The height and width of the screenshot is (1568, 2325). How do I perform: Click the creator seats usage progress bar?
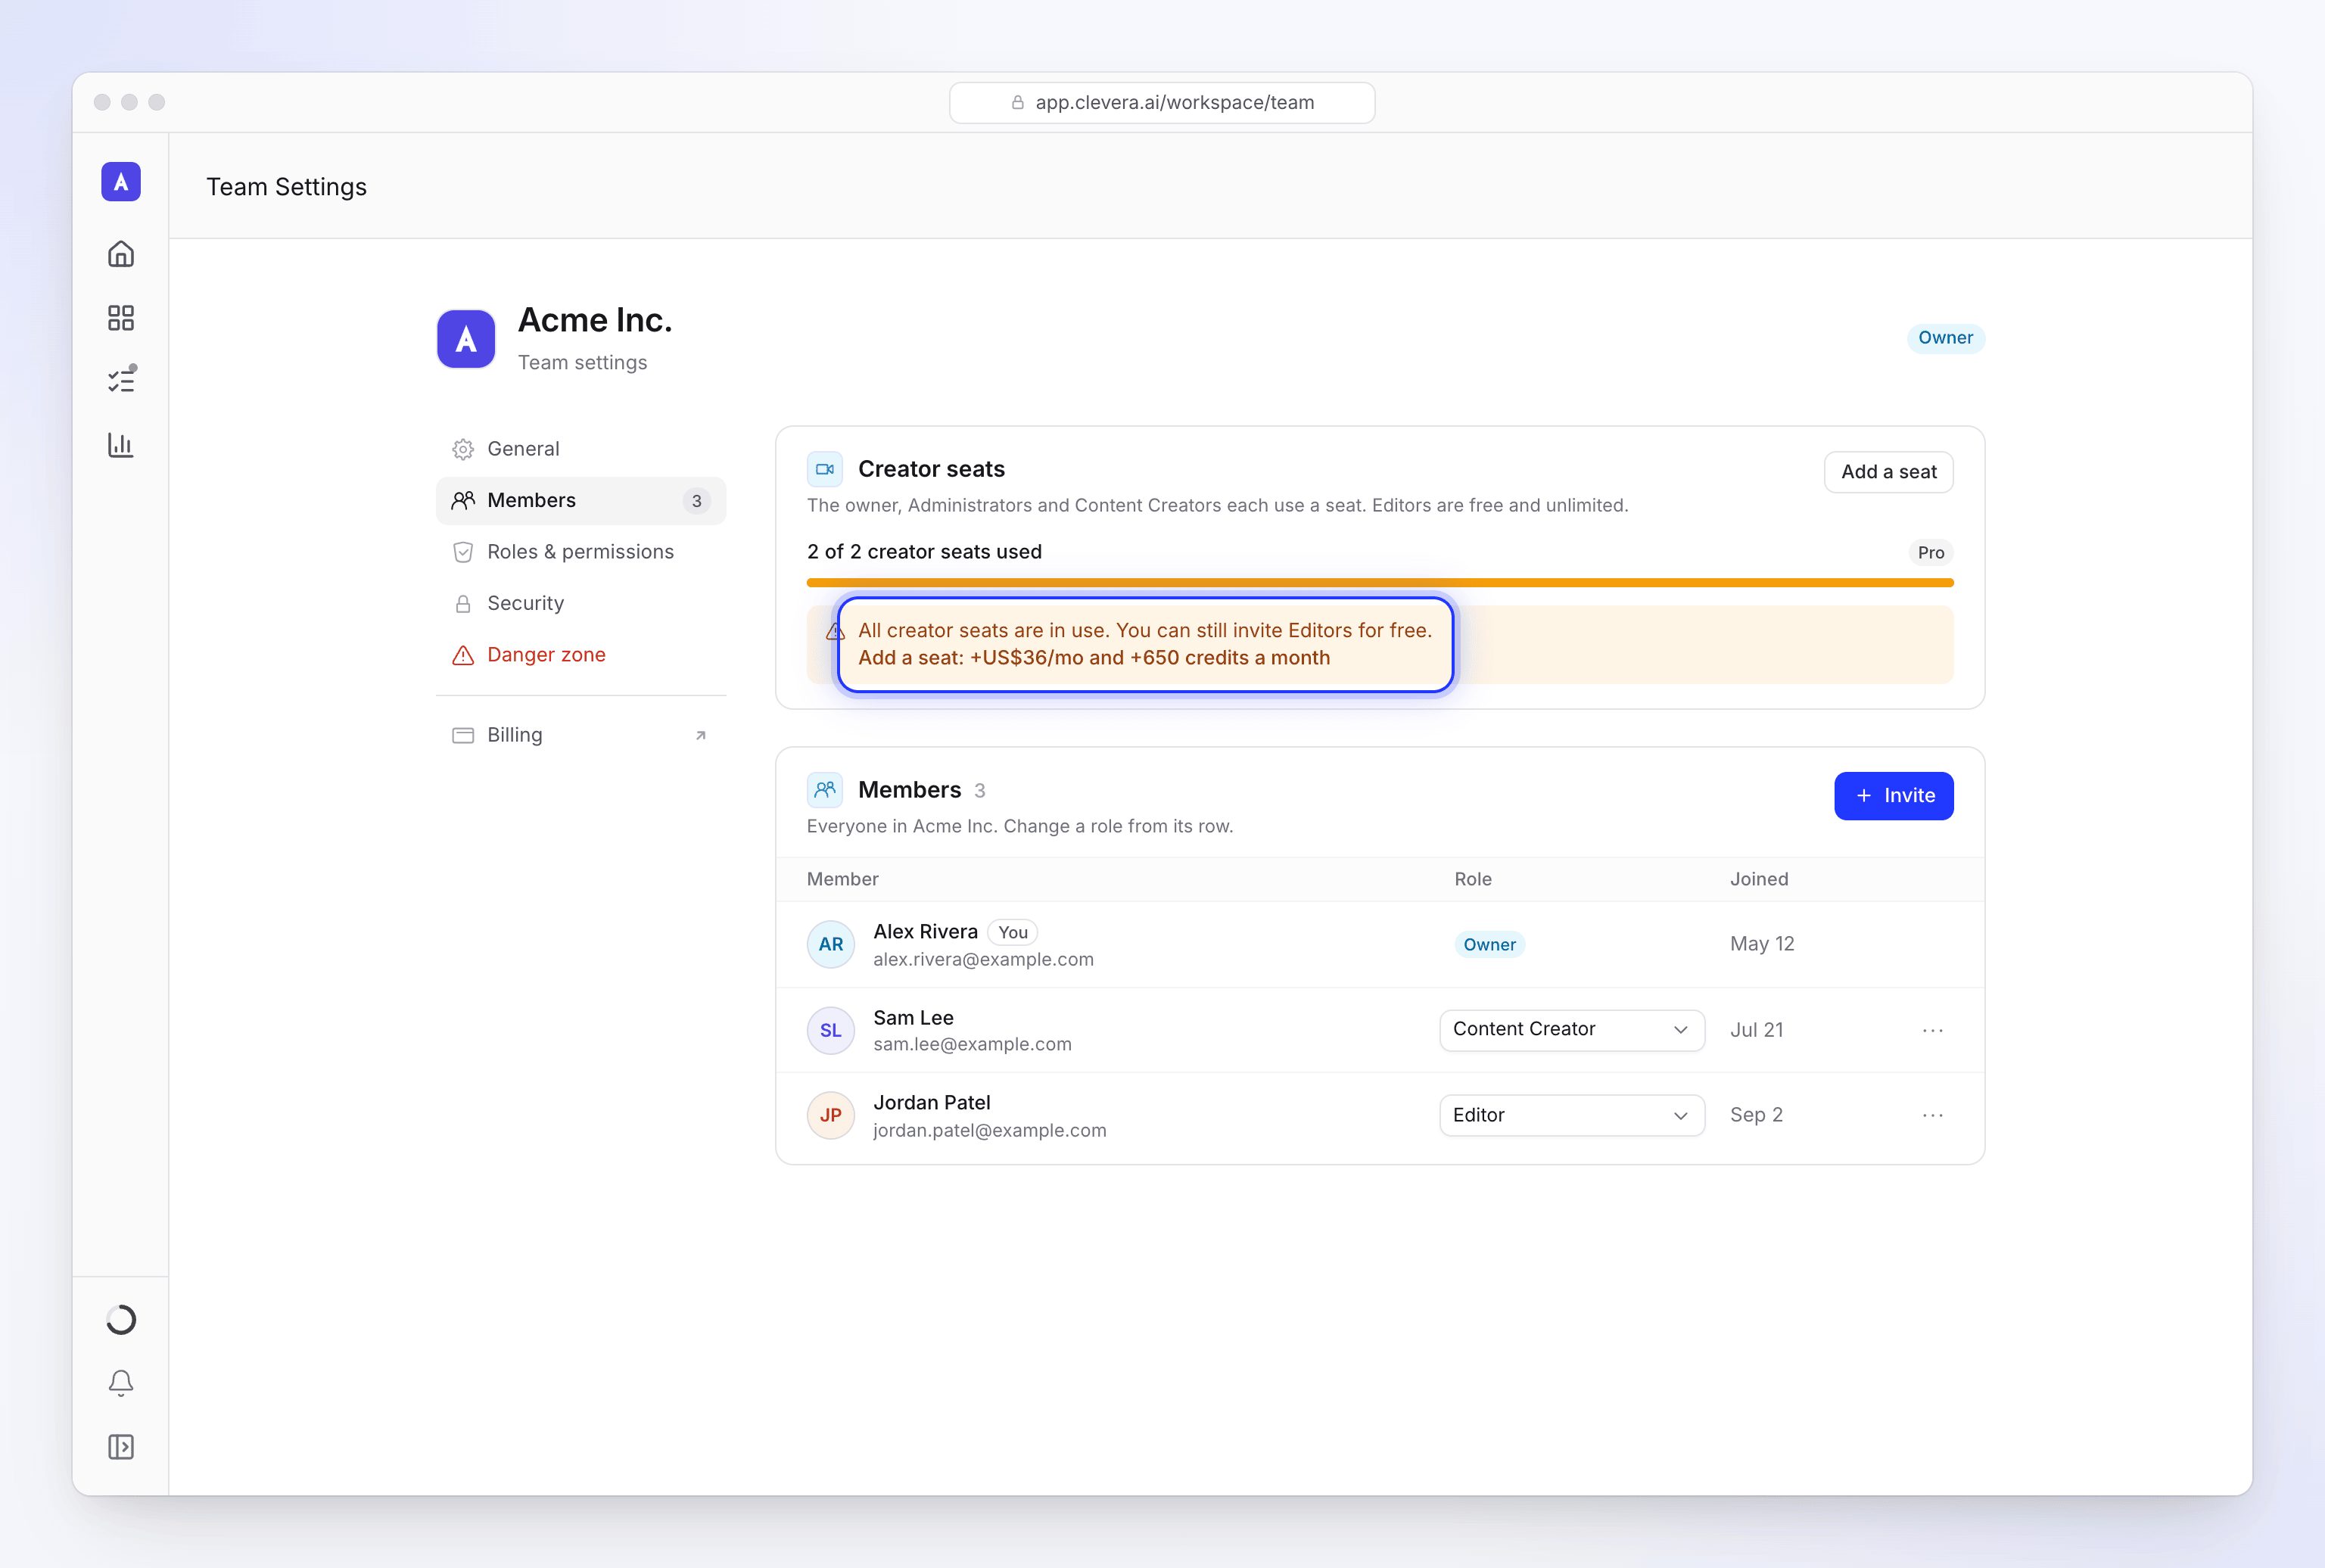coord(1380,582)
